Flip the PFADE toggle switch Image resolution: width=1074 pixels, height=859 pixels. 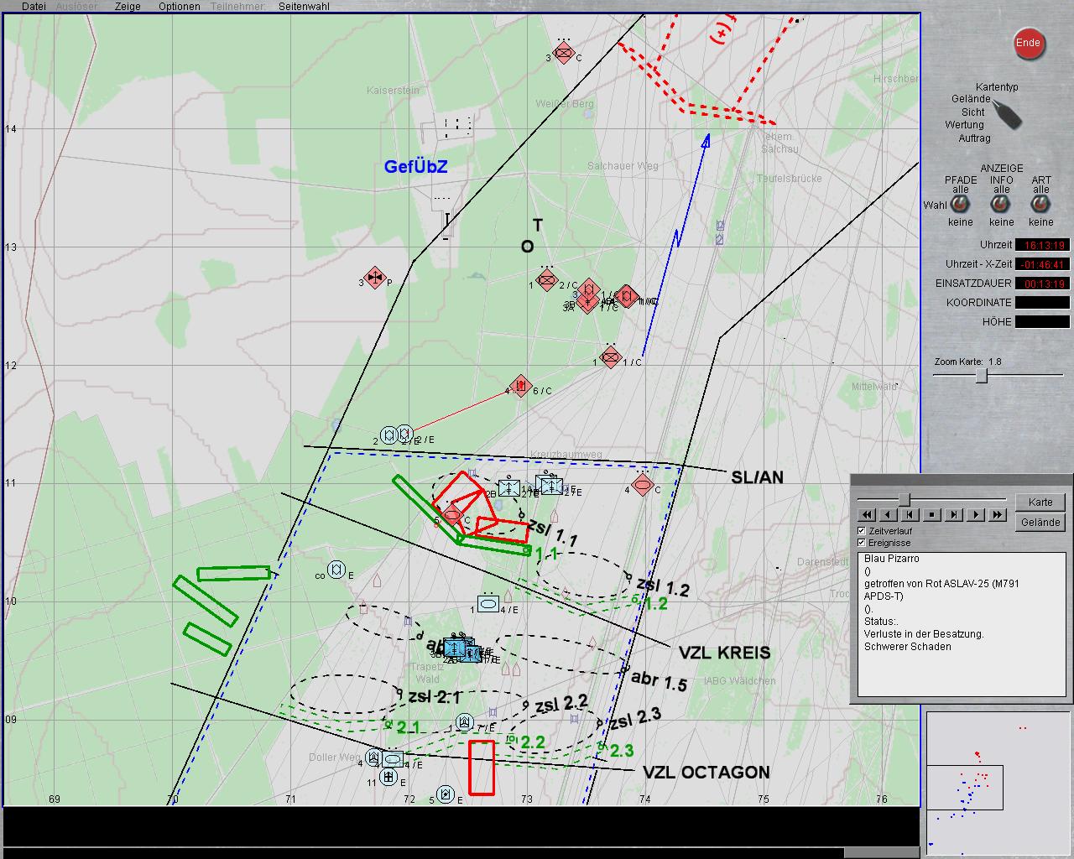(960, 205)
